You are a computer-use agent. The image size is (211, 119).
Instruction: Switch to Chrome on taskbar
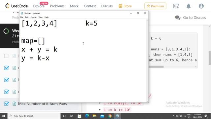(x=110, y=116)
